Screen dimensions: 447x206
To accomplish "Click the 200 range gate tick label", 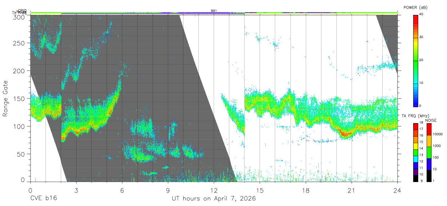I will pos(19,71).
